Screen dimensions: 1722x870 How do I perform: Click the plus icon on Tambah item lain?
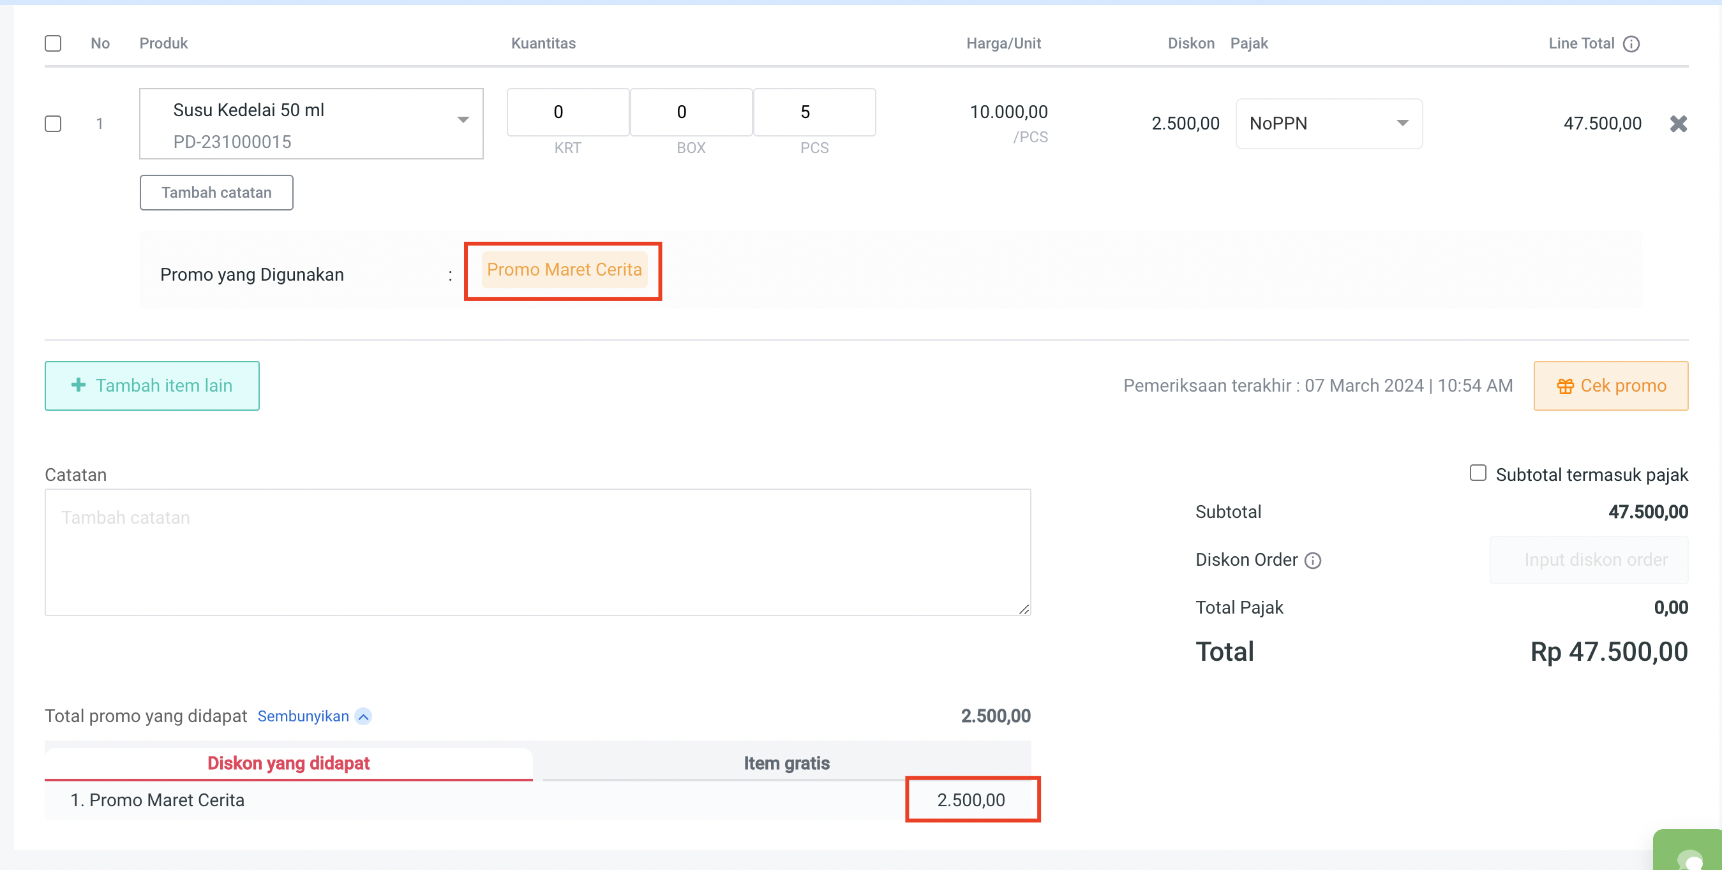[x=79, y=385]
